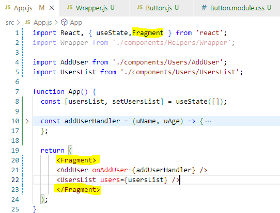Click the JS icon on Button.js tab
Viewport: 280px width, 213px height.
[139, 8]
